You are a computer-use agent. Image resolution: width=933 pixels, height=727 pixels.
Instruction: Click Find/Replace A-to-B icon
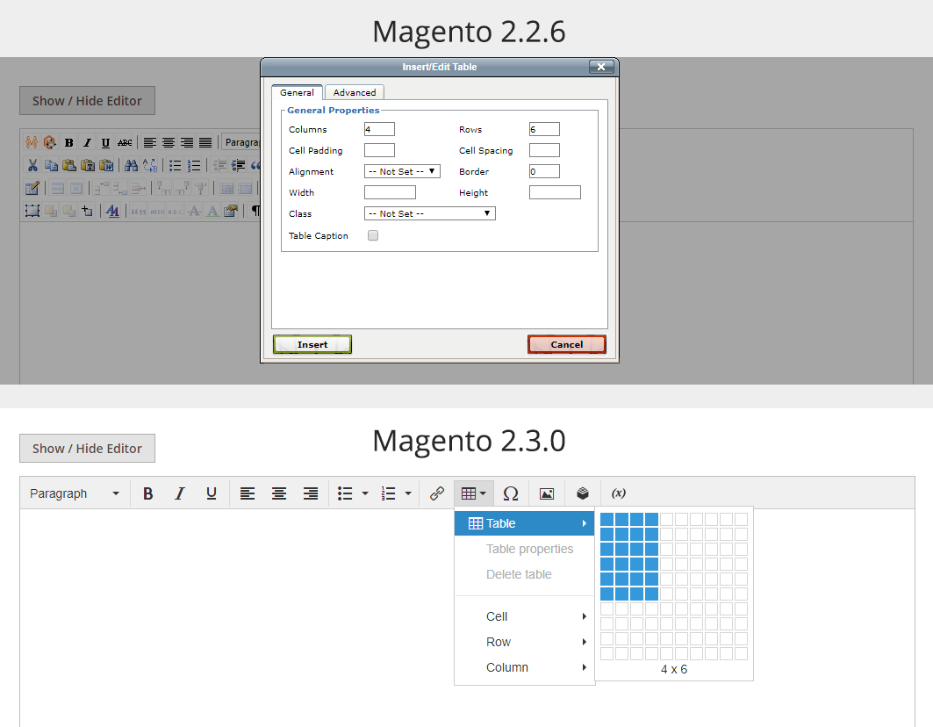(x=150, y=165)
